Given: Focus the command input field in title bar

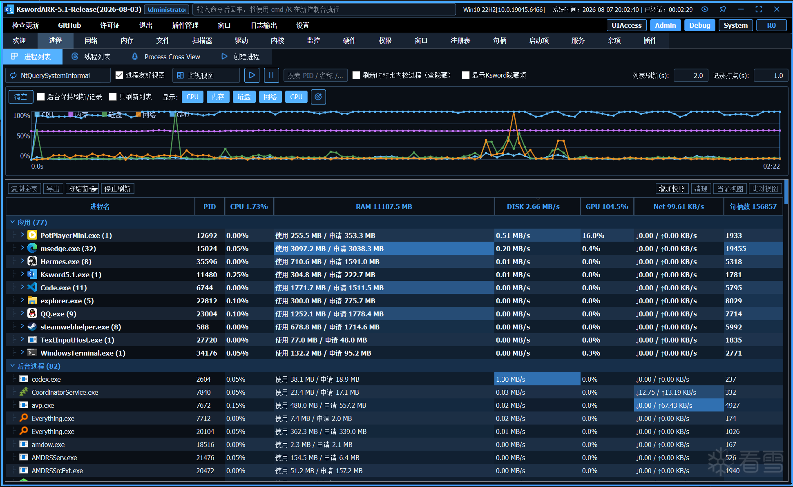Looking at the screenshot, I should (324, 9).
